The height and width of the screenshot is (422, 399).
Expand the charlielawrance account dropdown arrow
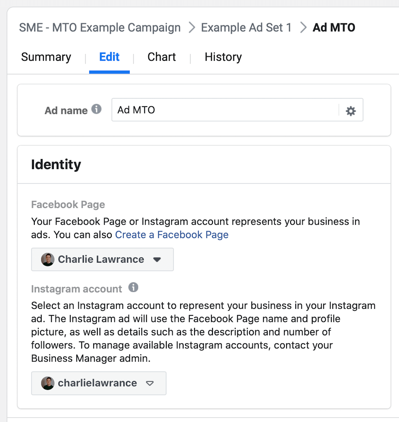pyautogui.click(x=149, y=384)
